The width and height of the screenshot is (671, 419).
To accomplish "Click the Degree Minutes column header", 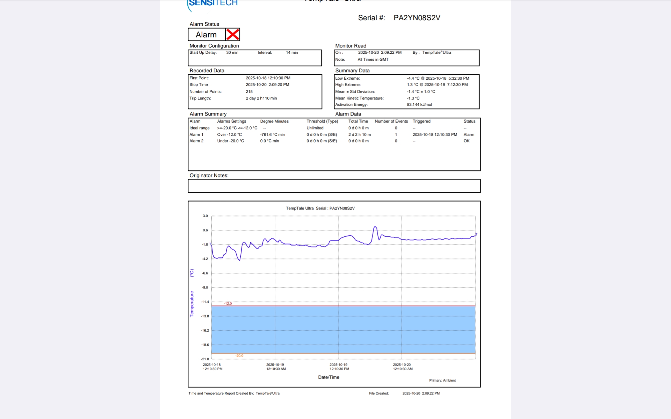I will [x=274, y=121].
